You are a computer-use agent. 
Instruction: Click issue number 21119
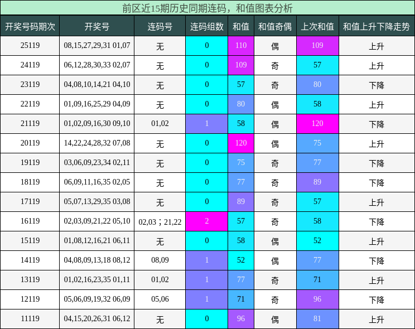[x=30, y=124]
